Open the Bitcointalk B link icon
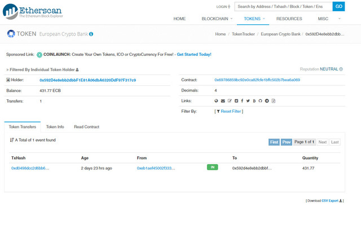Viewport: 361px width, 228px height. pyautogui.click(x=254, y=101)
